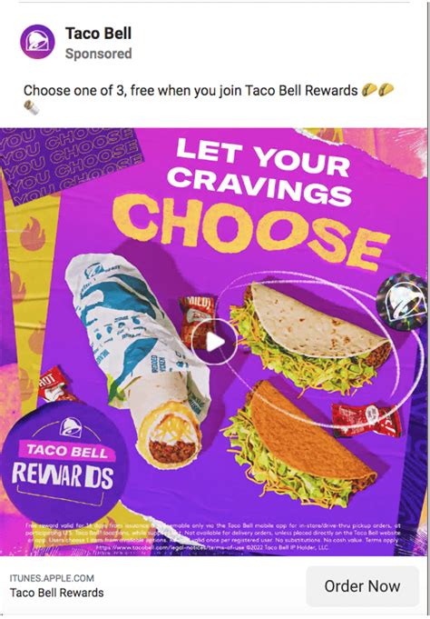
Task: Click the fine print terms text
Action: [213, 537]
